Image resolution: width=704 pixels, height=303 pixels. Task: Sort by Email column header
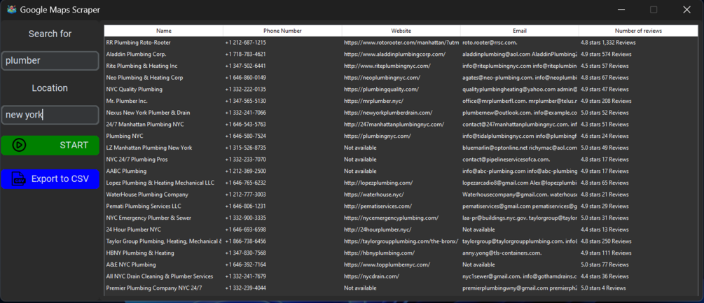(520, 31)
